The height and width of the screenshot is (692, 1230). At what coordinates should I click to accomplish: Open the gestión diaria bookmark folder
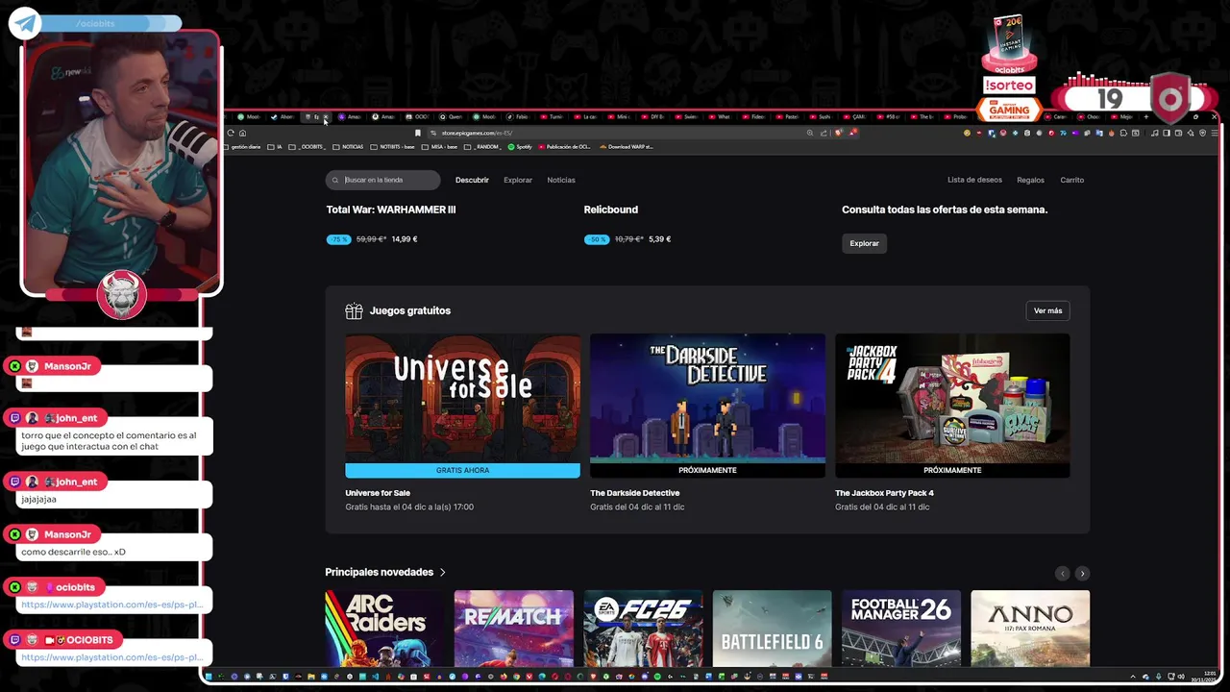coord(242,147)
